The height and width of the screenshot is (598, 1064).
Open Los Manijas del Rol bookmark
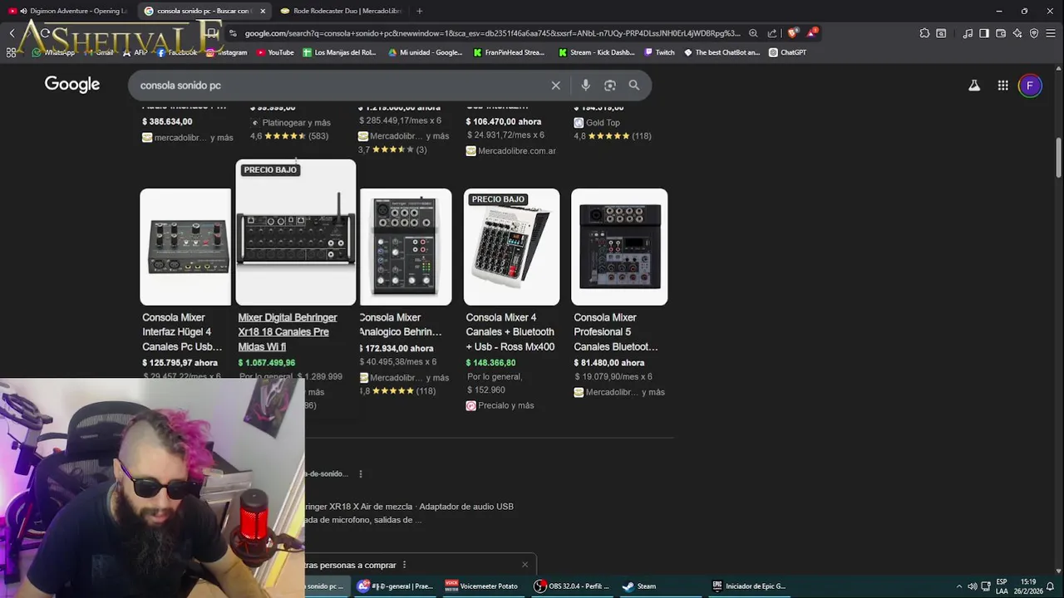340,52
